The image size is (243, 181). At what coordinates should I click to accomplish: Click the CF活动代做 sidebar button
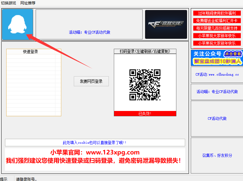coord(217,118)
